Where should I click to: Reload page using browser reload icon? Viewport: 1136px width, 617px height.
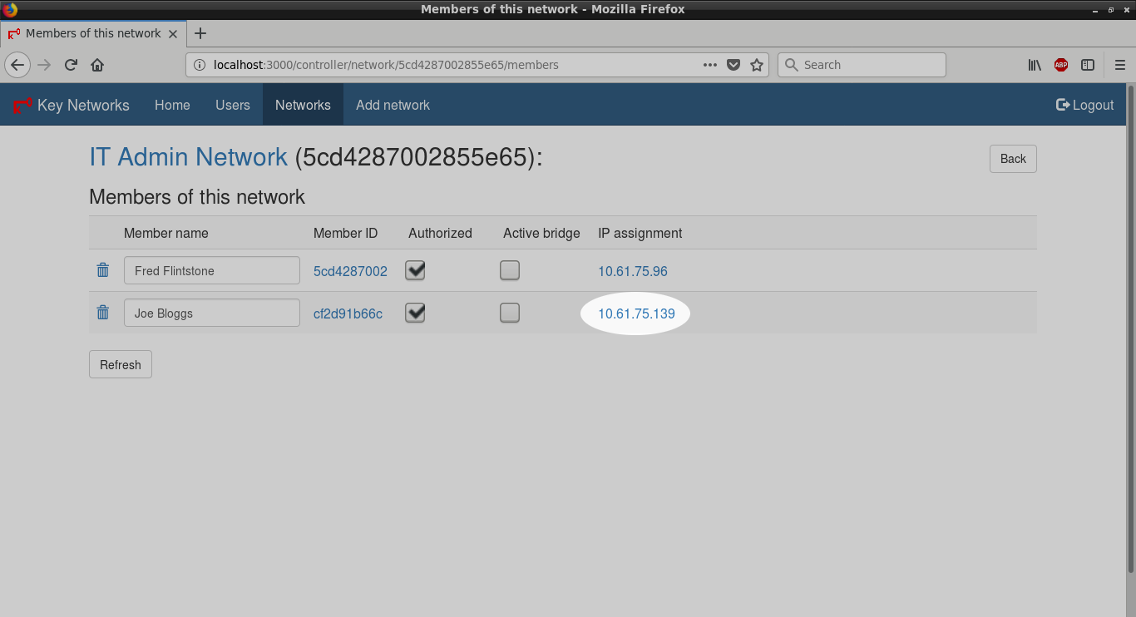[72, 65]
